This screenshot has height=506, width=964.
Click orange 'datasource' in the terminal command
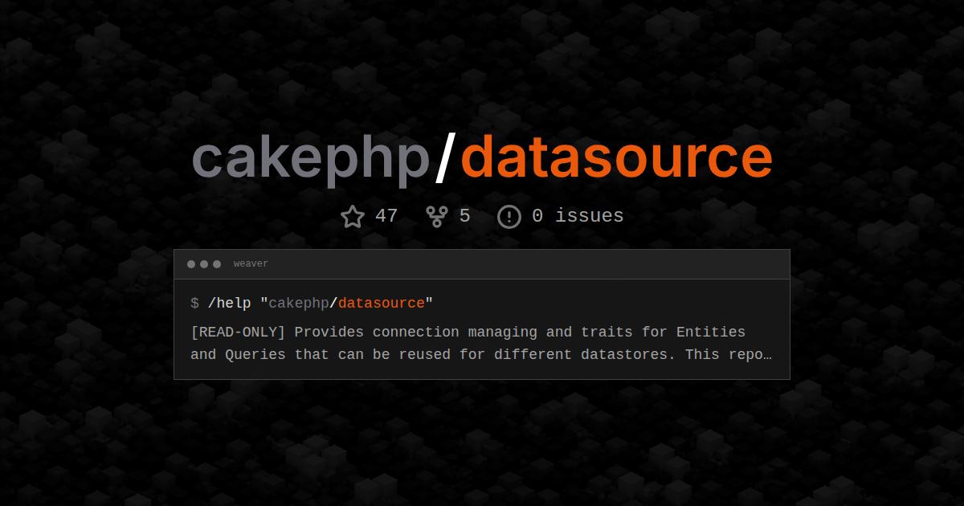click(x=382, y=303)
